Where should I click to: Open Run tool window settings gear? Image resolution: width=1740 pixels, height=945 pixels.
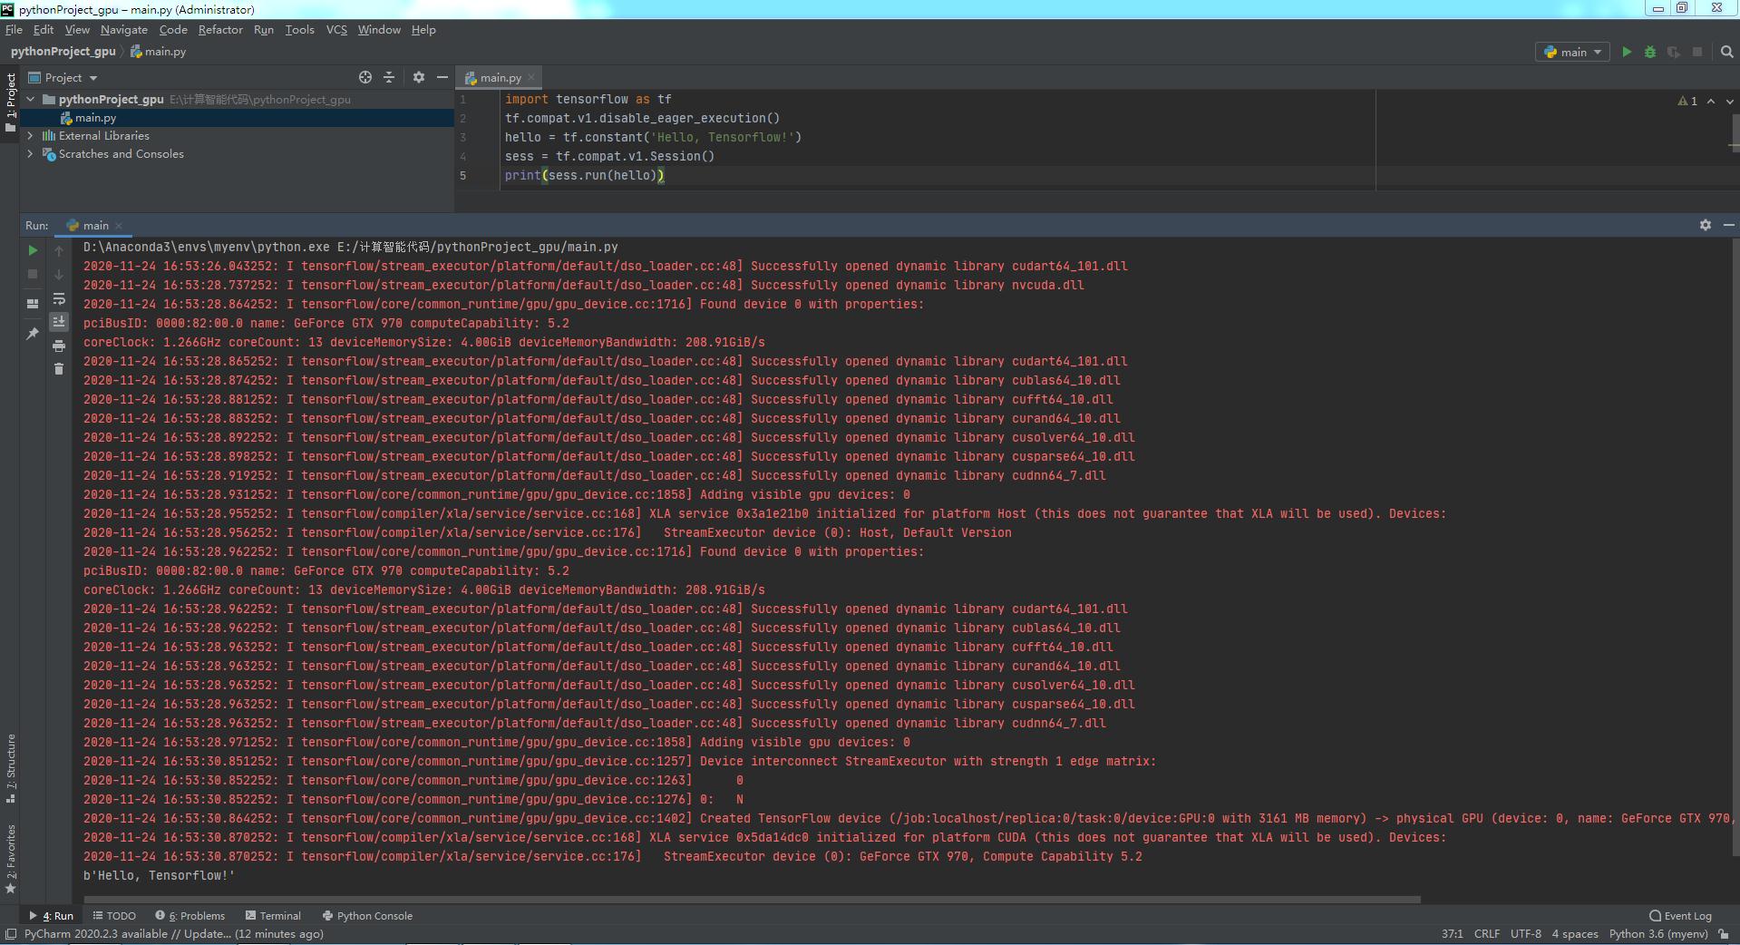click(x=1706, y=225)
